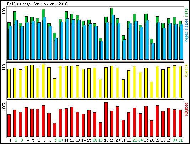
Task: Click day label 13 on the x-axis
Action: tap(78, 140)
